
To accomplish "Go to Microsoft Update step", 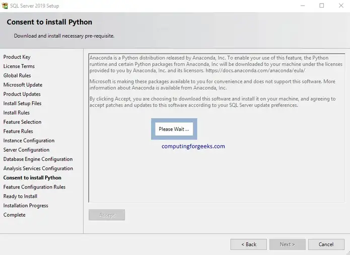I will coord(23,85).
